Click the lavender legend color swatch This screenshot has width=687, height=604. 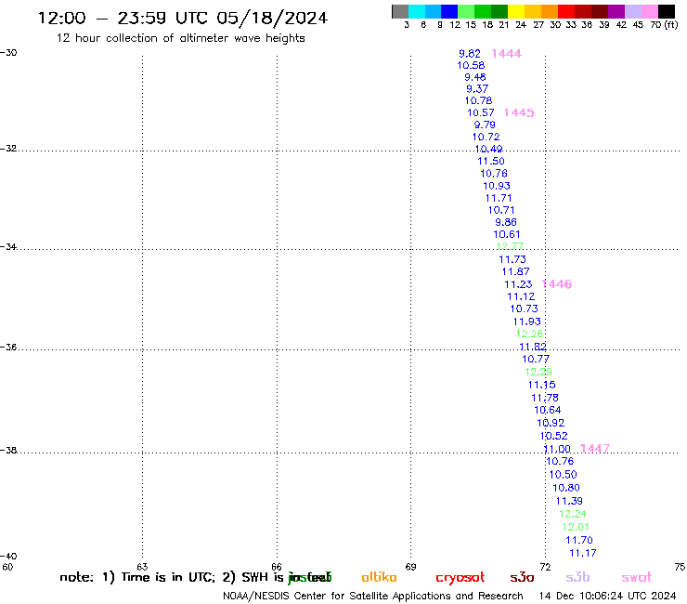point(632,11)
